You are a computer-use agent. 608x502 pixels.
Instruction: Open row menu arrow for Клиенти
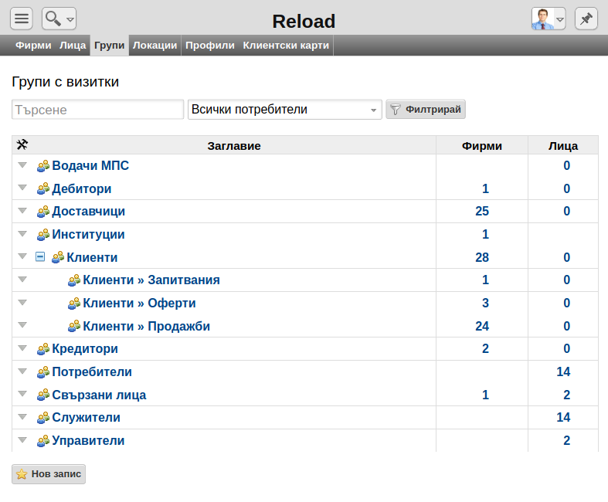(x=22, y=256)
